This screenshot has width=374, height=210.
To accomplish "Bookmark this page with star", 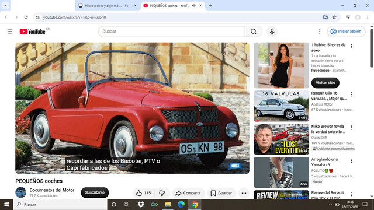I will [x=334, y=17].
